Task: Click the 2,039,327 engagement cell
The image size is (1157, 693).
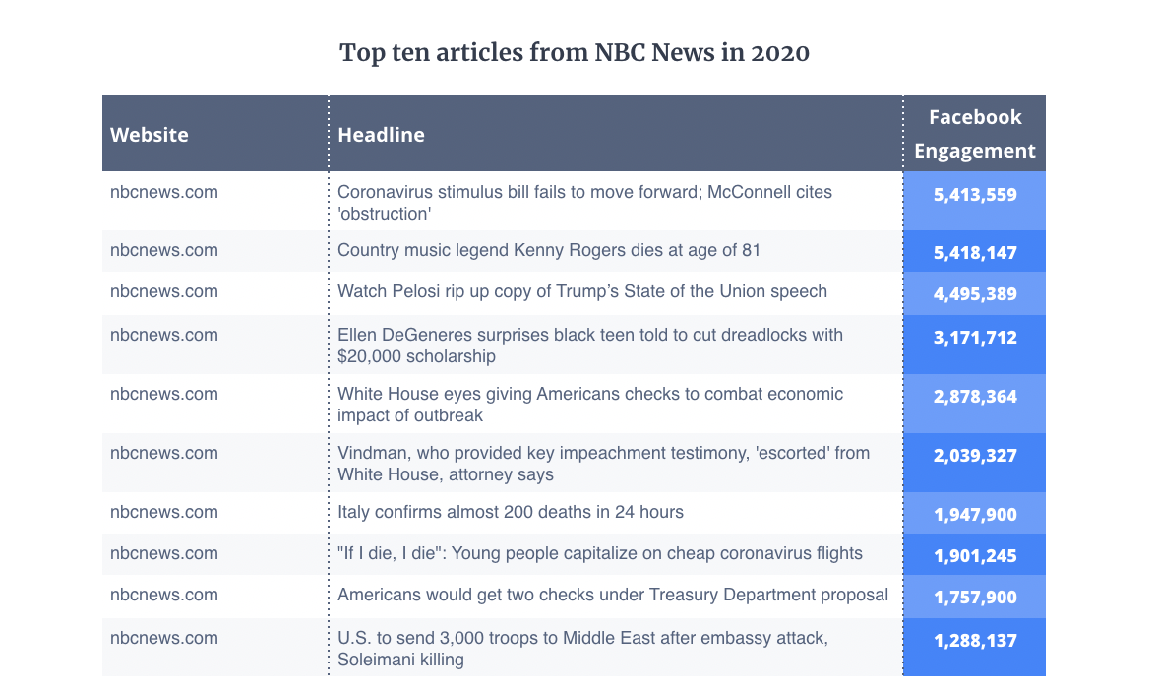Action: 974,456
